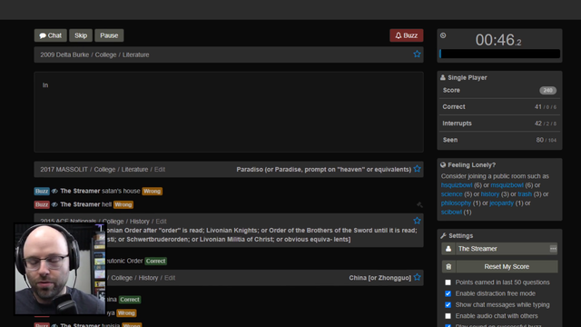The image size is (581, 327).
Task: Collapse the Settings panel header
Action: point(457,236)
